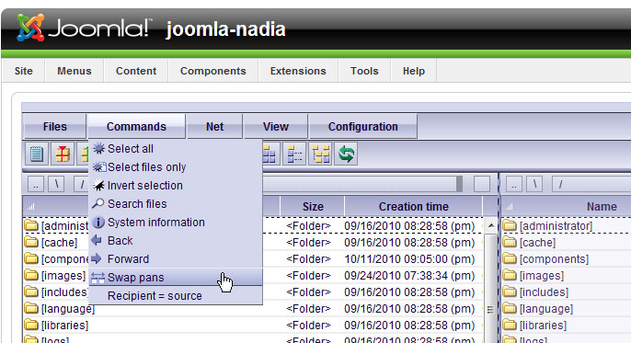Click the green refresh arrows icon

(x=346, y=154)
